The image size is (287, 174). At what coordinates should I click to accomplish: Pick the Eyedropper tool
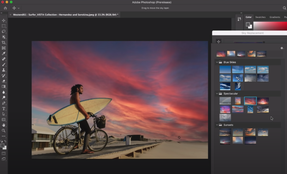(x=4, y=53)
